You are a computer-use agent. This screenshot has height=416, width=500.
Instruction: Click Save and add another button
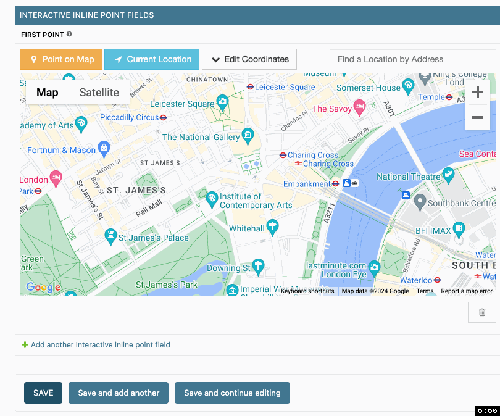(119, 393)
